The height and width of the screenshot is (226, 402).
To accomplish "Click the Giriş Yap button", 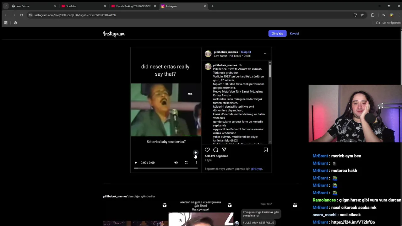I will 277,34.
